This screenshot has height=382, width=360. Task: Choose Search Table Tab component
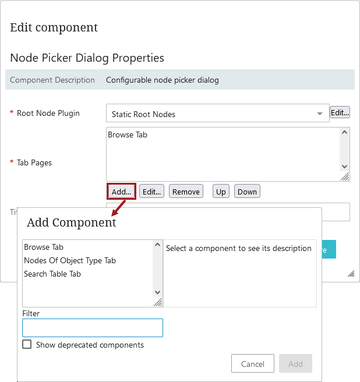[x=52, y=274]
